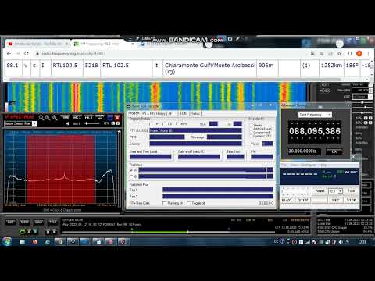This screenshot has width=375, height=281.
Task: Bookmark page with the star icon
Action: coord(339,54)
